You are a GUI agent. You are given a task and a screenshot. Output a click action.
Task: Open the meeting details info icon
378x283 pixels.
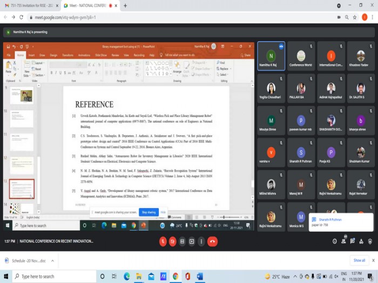[x=334, y=241]
